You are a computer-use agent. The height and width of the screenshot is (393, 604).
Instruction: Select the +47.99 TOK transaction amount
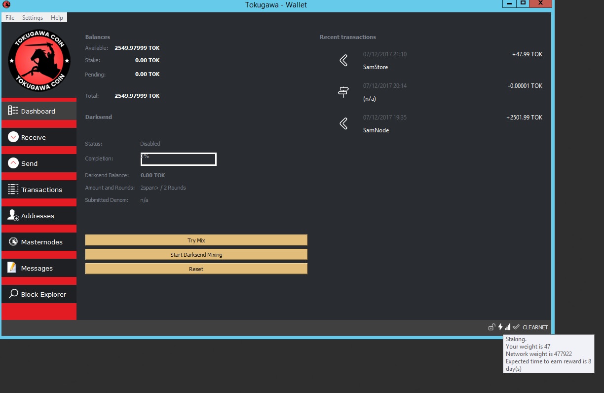(527, 54)
